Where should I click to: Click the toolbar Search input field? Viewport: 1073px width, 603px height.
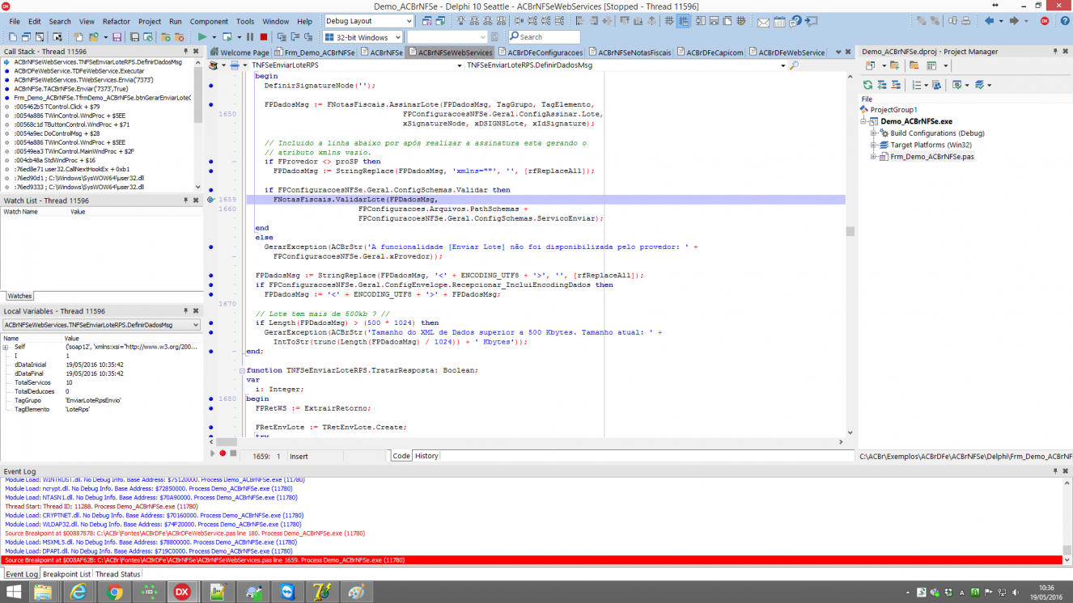click(x=544, y=37)
